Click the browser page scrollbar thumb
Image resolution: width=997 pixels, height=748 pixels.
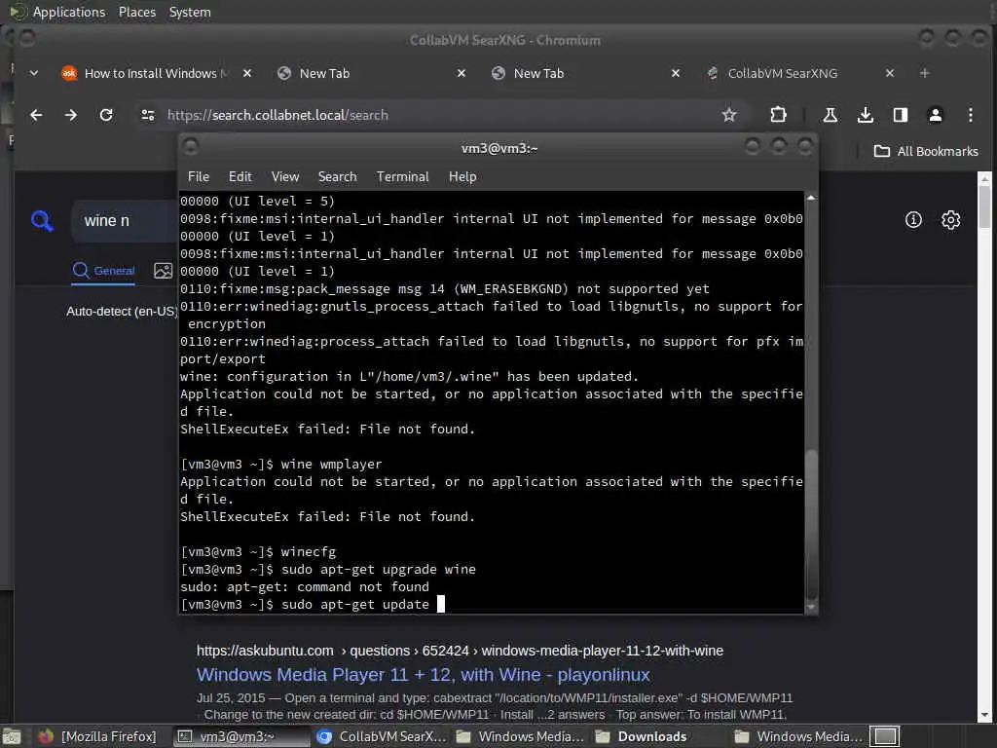pyautogui.click(x=985, y=205)
